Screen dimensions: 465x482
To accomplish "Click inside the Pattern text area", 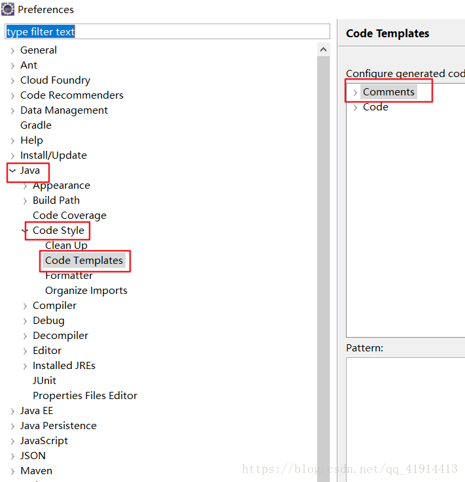I will (x=405, y=419).
